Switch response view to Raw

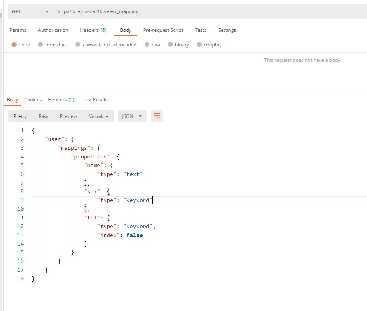(x=43, y=116)
